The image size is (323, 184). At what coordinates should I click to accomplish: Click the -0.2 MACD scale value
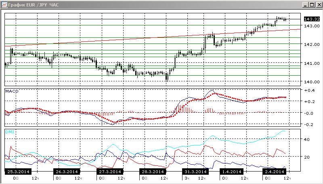pyautogui.click(x=309, y=124)
